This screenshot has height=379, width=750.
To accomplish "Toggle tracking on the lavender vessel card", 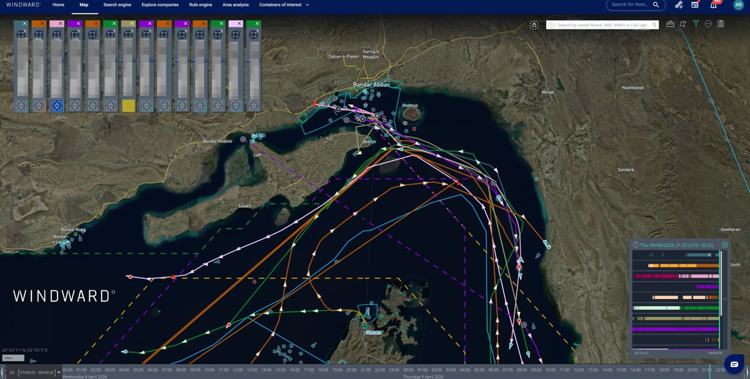I will pyautogui.click(x=236, y=106).
